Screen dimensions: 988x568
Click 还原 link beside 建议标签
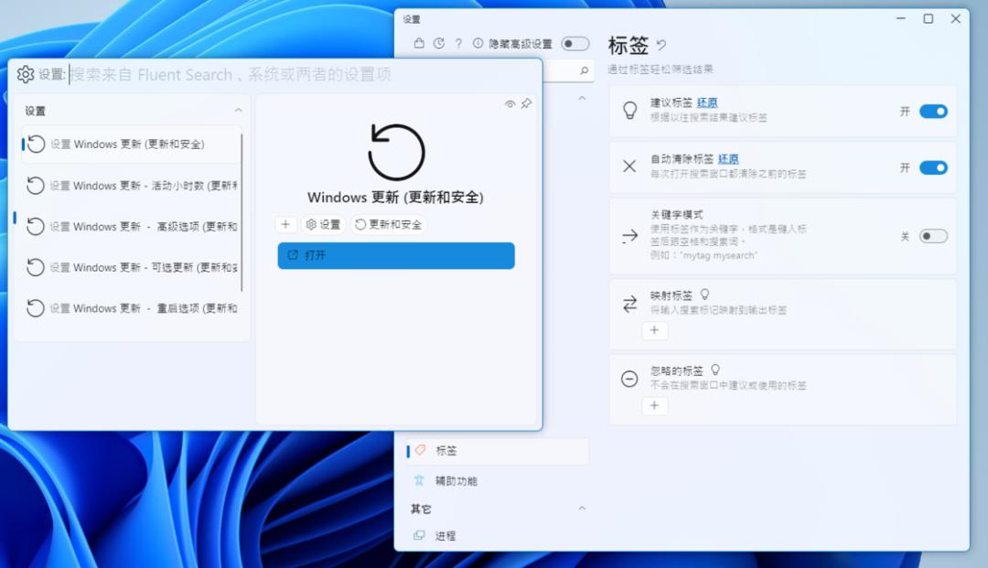pyautogui.click(x=707, y=102)
